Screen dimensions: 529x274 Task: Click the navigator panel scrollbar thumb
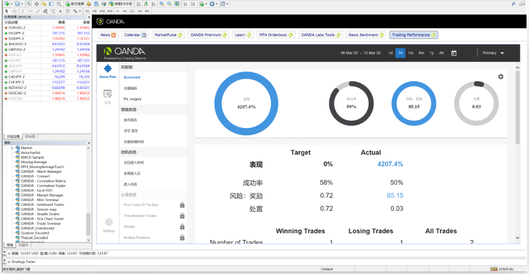point(89,224)
